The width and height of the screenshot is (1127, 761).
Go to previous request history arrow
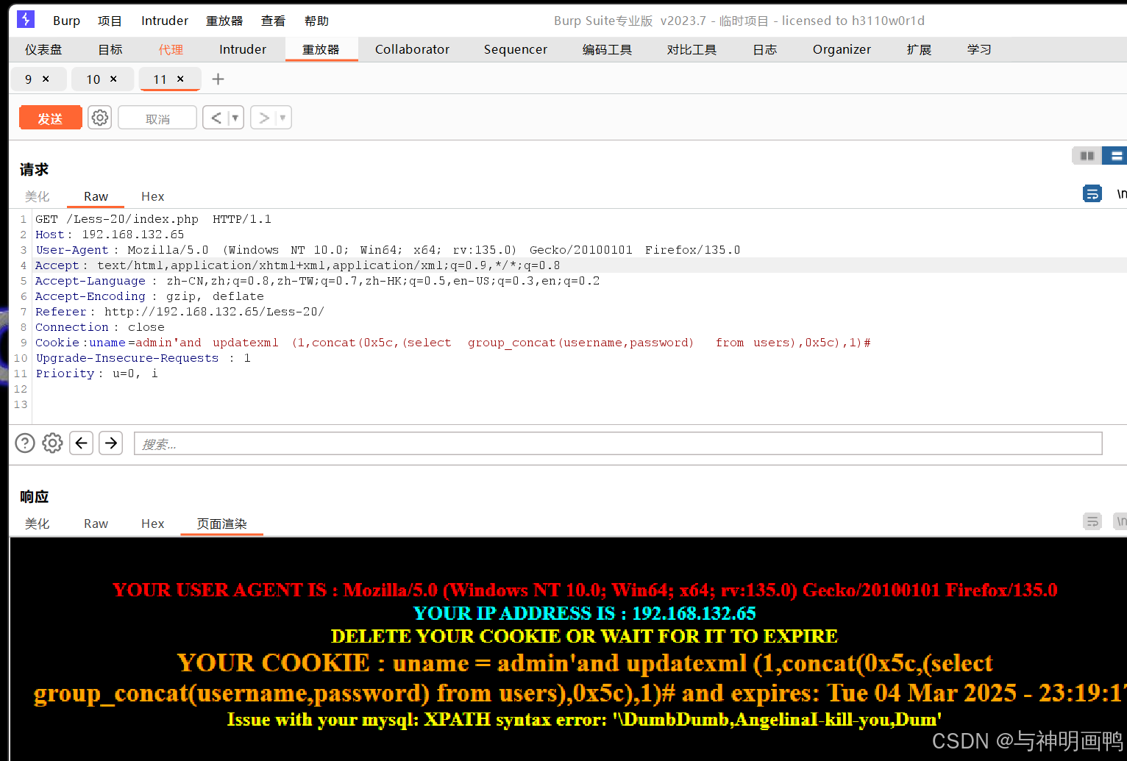point(216,118)
